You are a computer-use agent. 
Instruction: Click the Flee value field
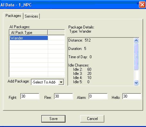(64, 96)
